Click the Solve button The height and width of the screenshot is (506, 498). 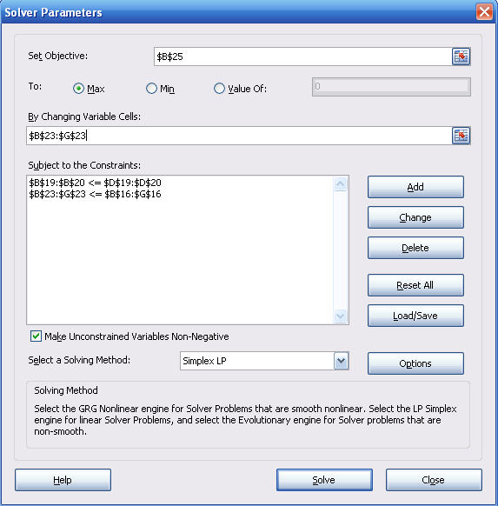(x=324, y=480)
